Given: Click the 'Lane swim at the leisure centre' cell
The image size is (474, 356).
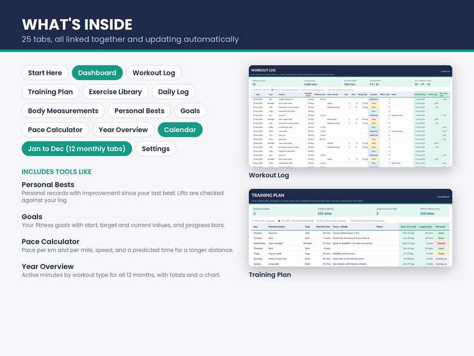Looking at the screenshot, I should (x=348, y=259).
